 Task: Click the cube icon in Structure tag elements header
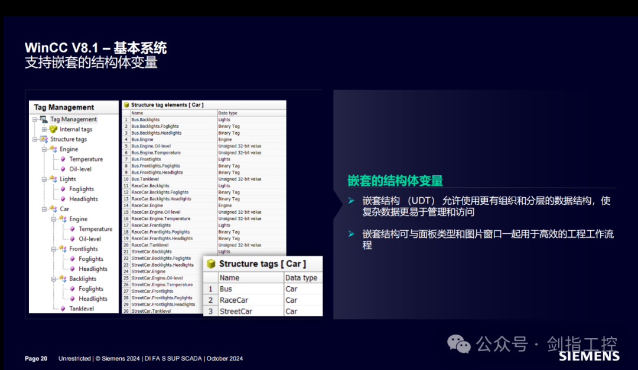click(128, 104)
